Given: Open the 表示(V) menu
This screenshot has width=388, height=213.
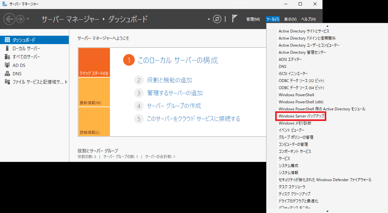Looking at the screenshot, I should point(290,19).
